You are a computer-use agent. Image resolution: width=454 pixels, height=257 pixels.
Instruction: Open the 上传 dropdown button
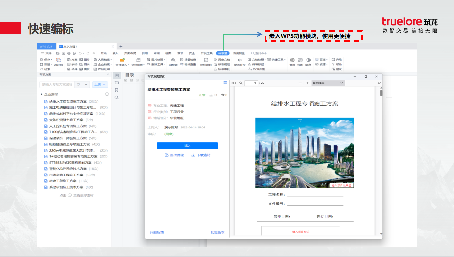click(100, 84)
